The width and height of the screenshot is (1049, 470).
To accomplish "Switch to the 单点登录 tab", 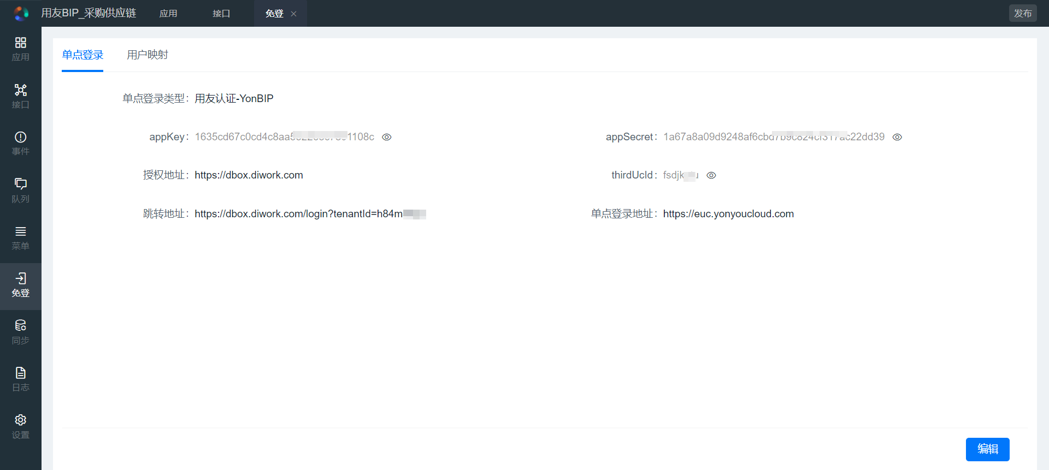I will click(x=82, y=55).
